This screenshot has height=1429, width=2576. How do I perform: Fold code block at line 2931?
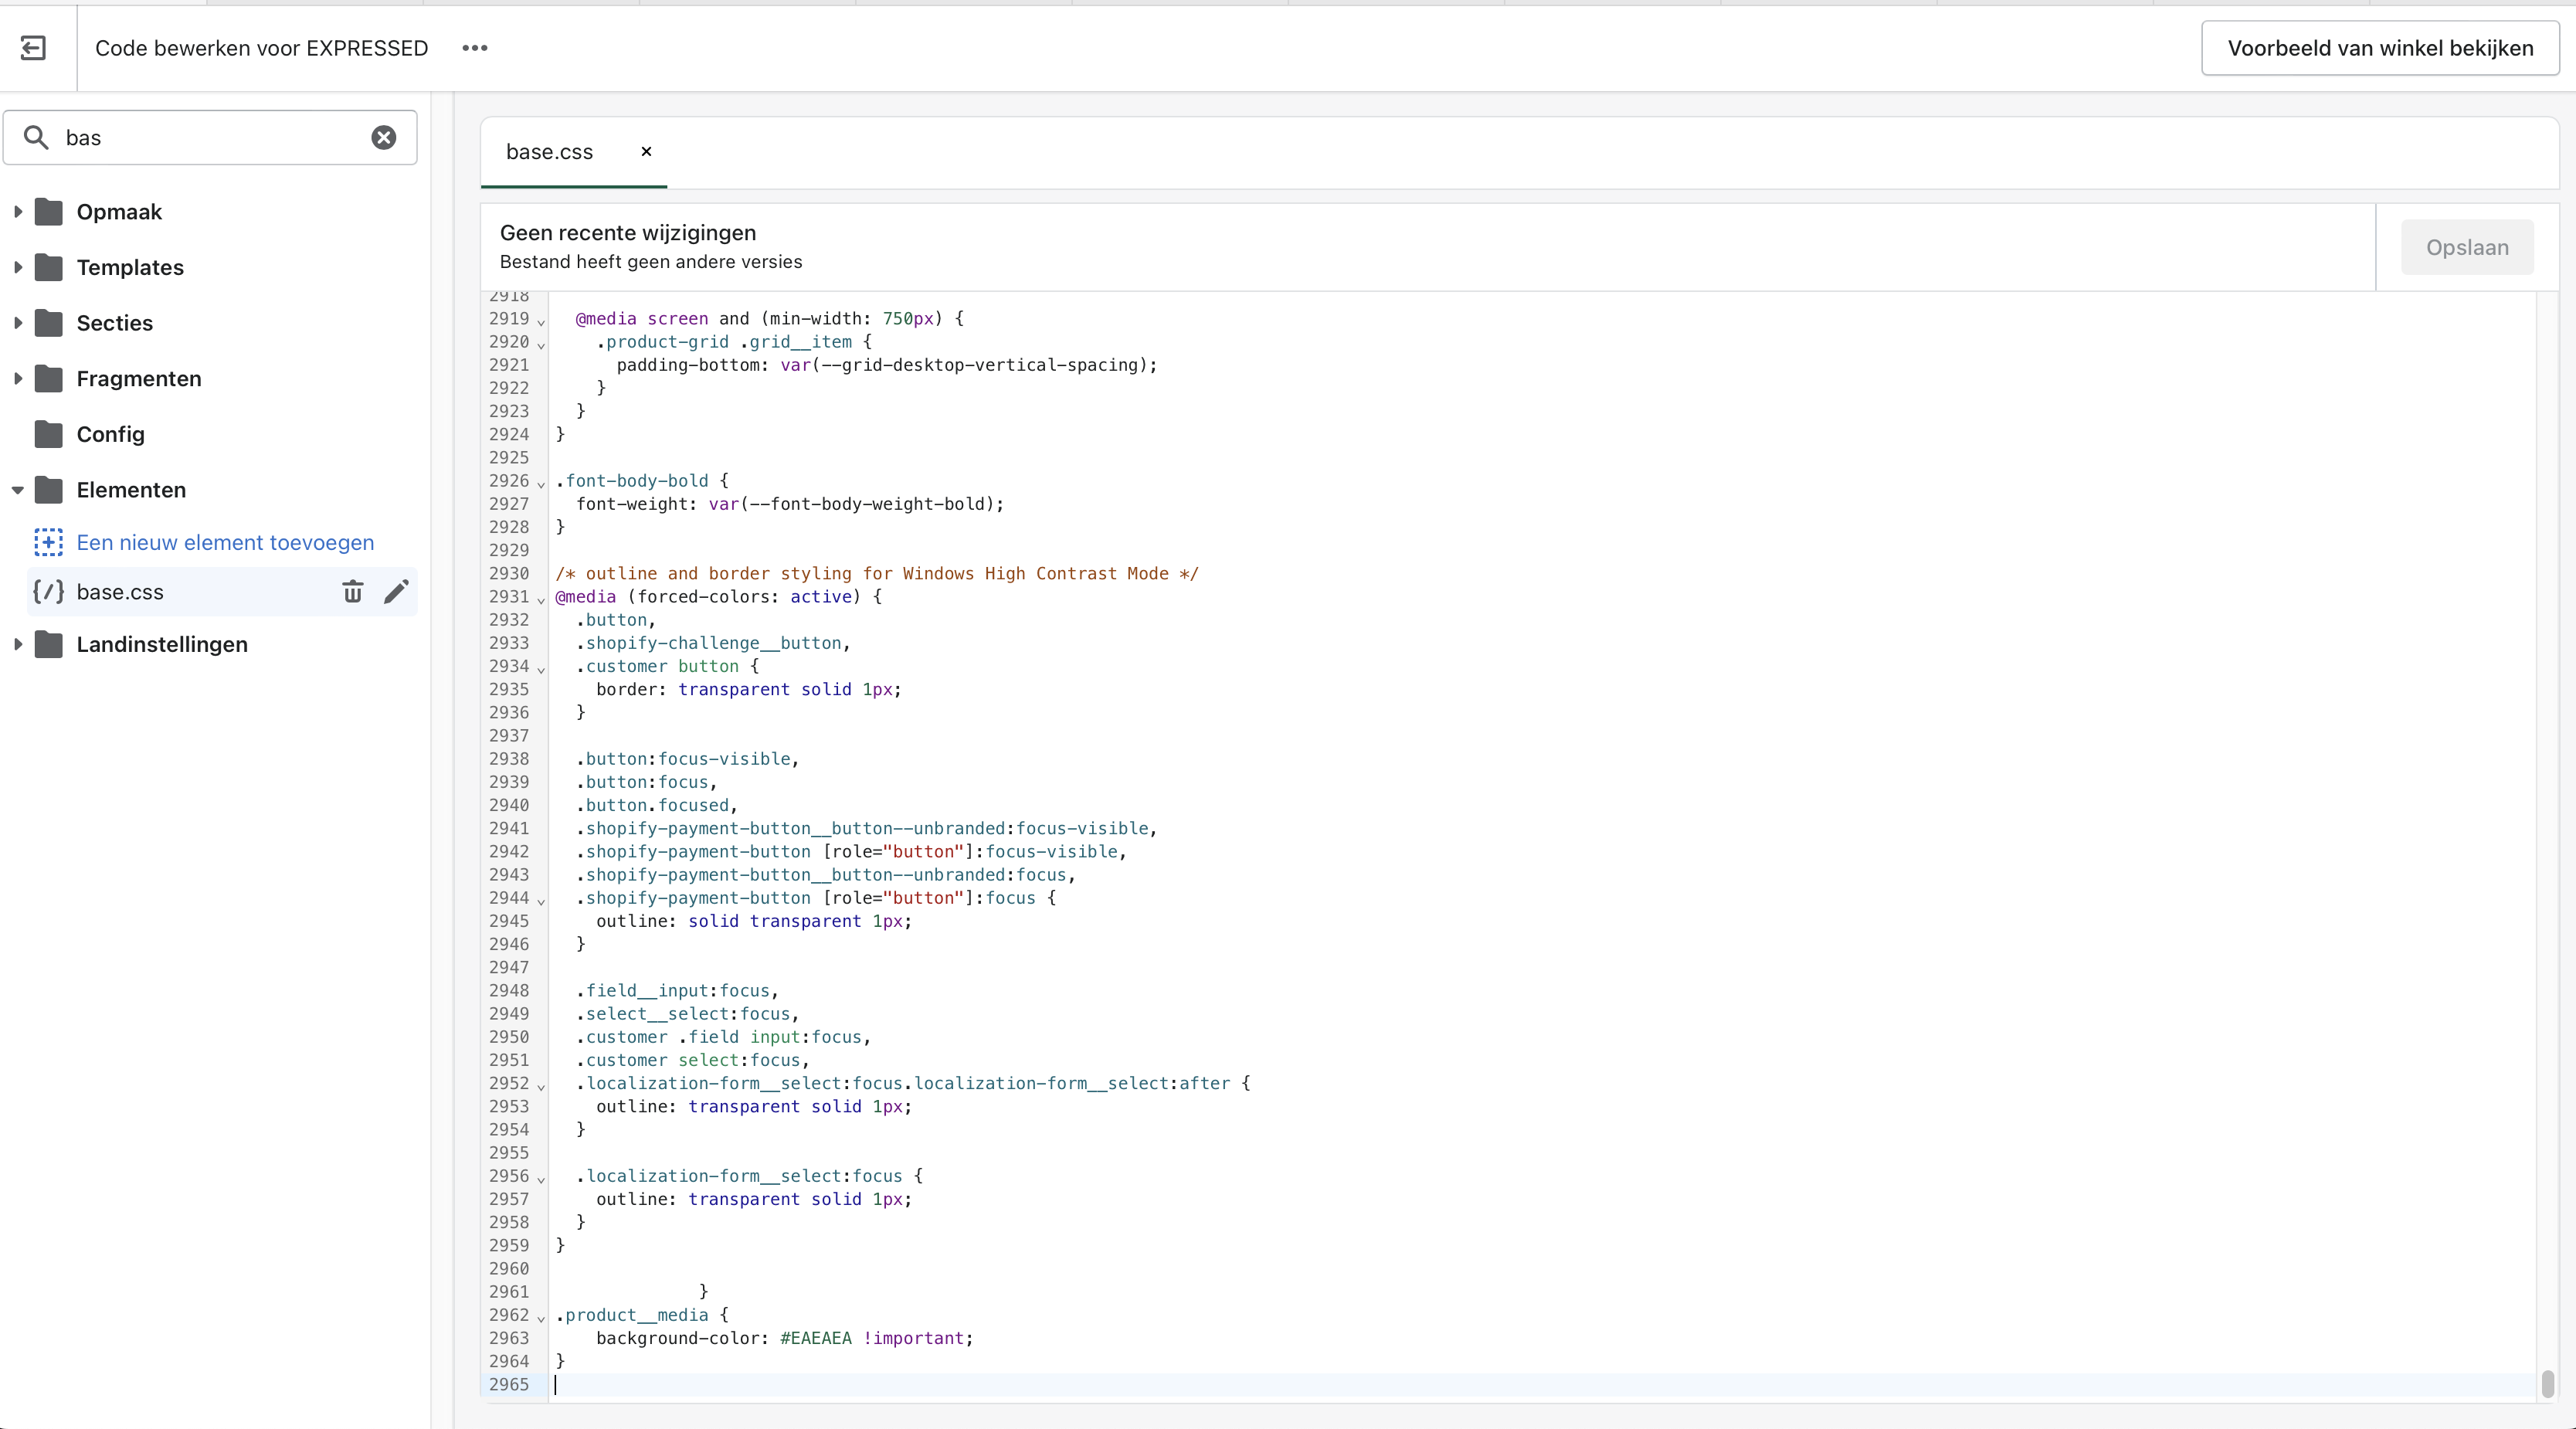tap(541, 600)
